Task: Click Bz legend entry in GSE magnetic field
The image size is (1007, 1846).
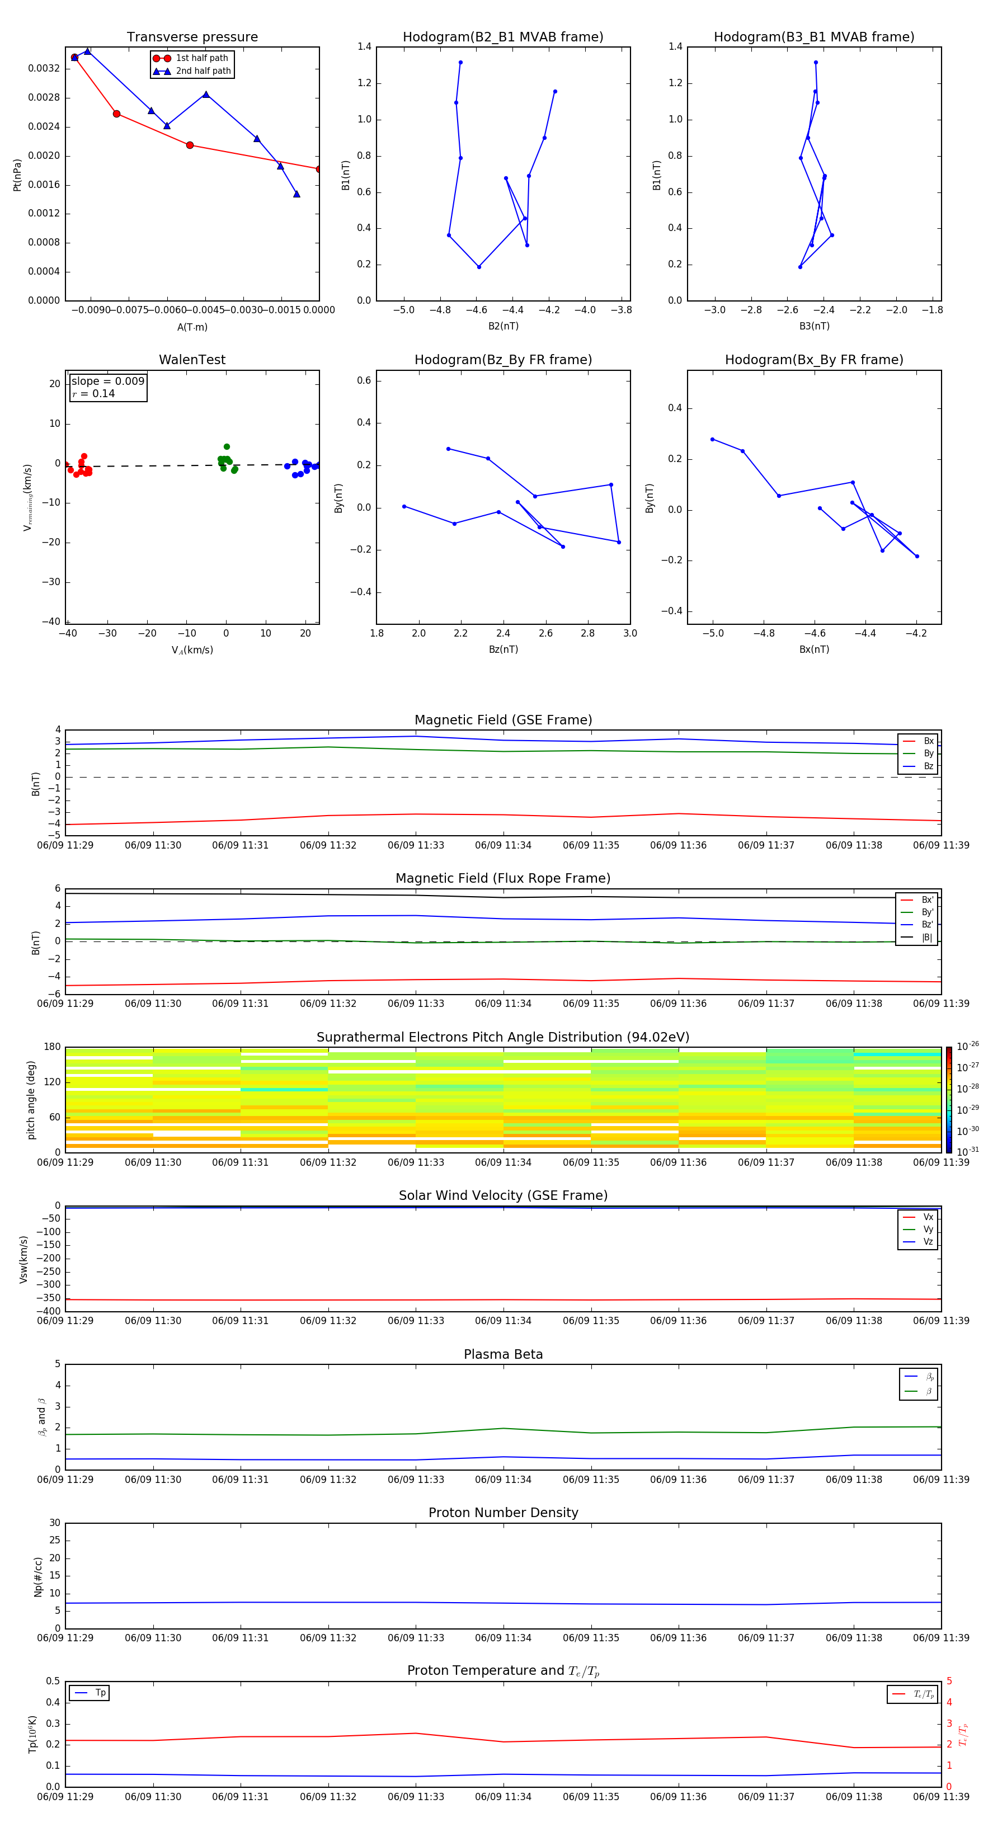Action: pyautogui.click(x=918, y=766)
